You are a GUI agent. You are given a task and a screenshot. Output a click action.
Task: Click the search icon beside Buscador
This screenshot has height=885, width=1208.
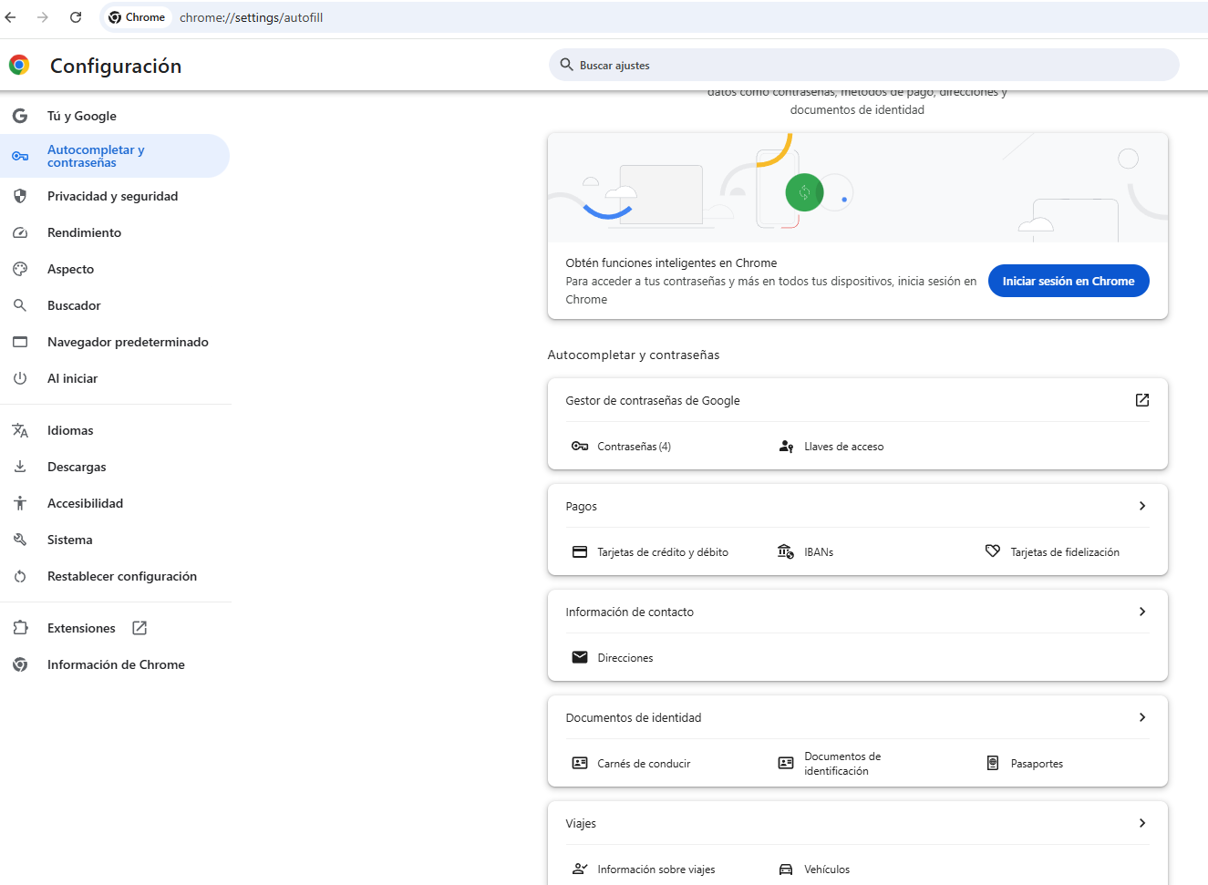(x=20, y=305)
